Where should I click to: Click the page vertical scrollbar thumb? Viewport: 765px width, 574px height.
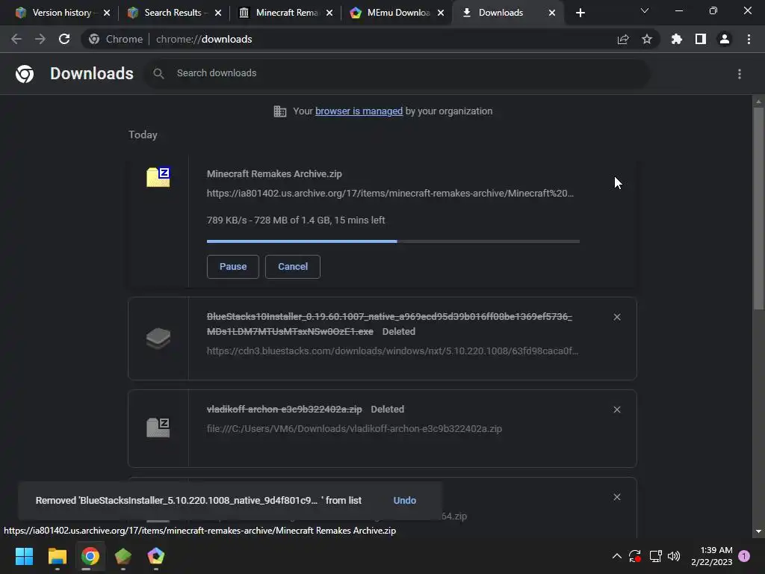click(x=758, y=208)
